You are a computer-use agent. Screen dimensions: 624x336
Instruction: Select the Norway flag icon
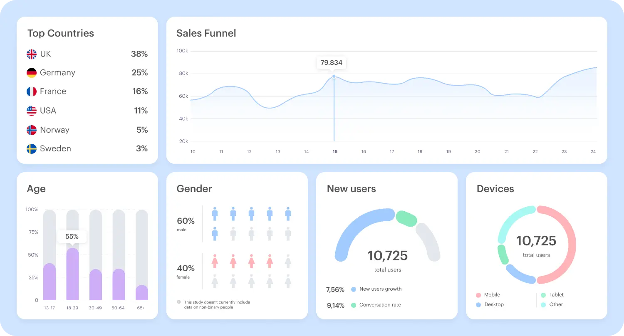(31, 129)
